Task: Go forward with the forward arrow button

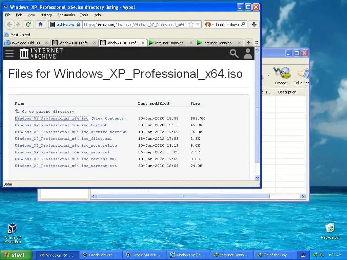Action: (x=18, y=24)
